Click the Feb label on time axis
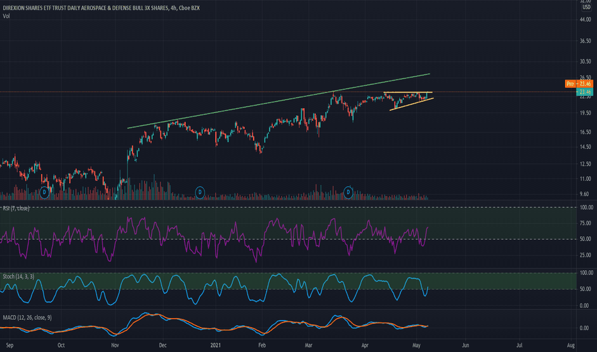Image resolution: width=597 pixels, height=352 pixels. (x=262, y=346)
